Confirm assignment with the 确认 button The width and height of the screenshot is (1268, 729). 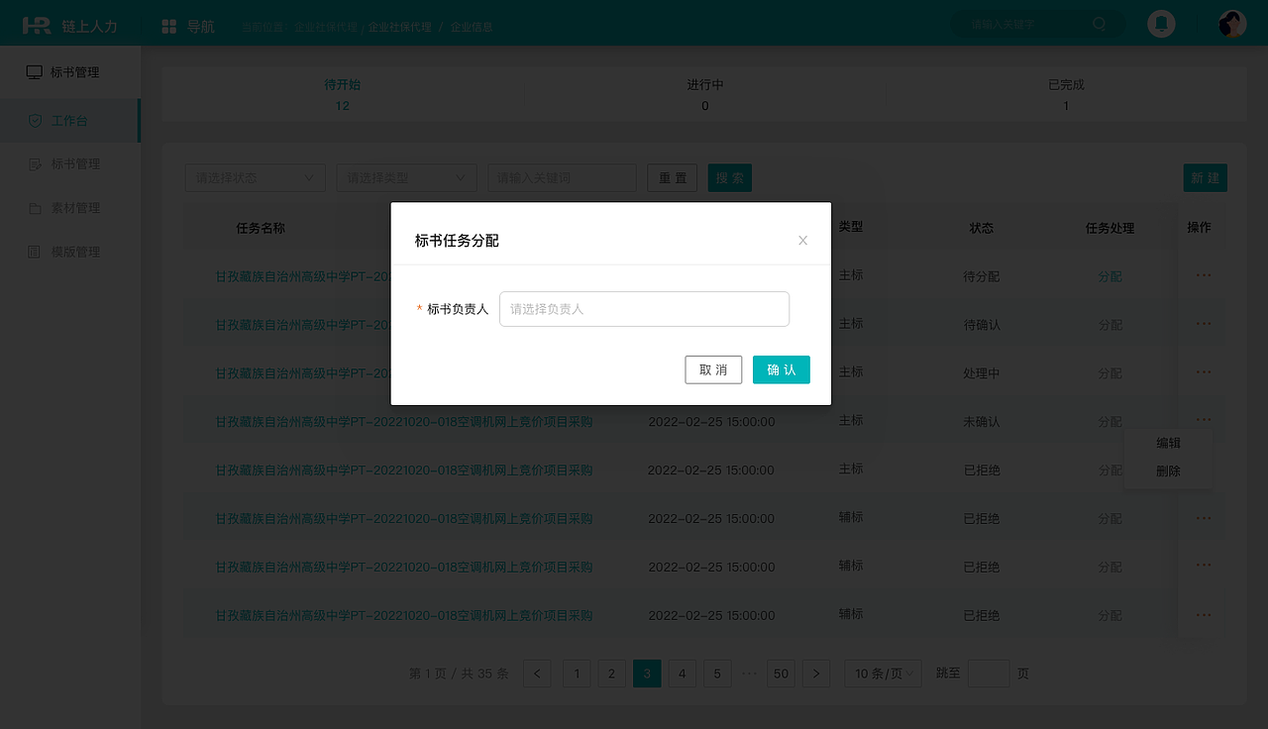coord(781,369)
